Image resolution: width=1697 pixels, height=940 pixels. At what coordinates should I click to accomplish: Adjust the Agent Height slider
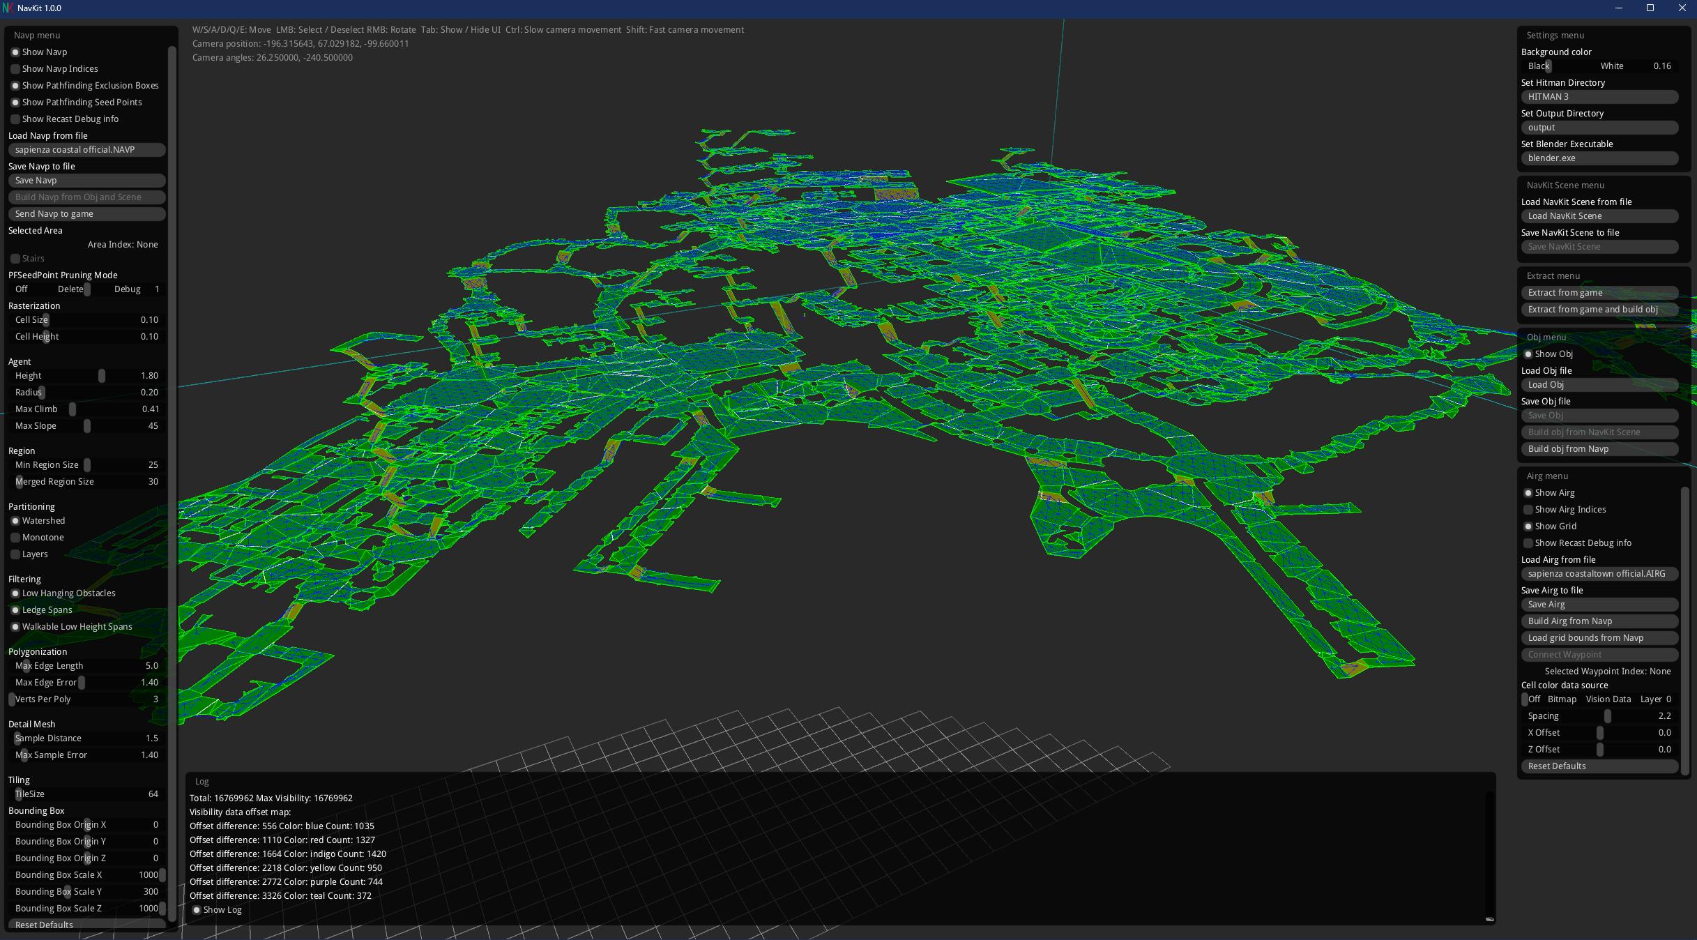click(x=87, y=376)
